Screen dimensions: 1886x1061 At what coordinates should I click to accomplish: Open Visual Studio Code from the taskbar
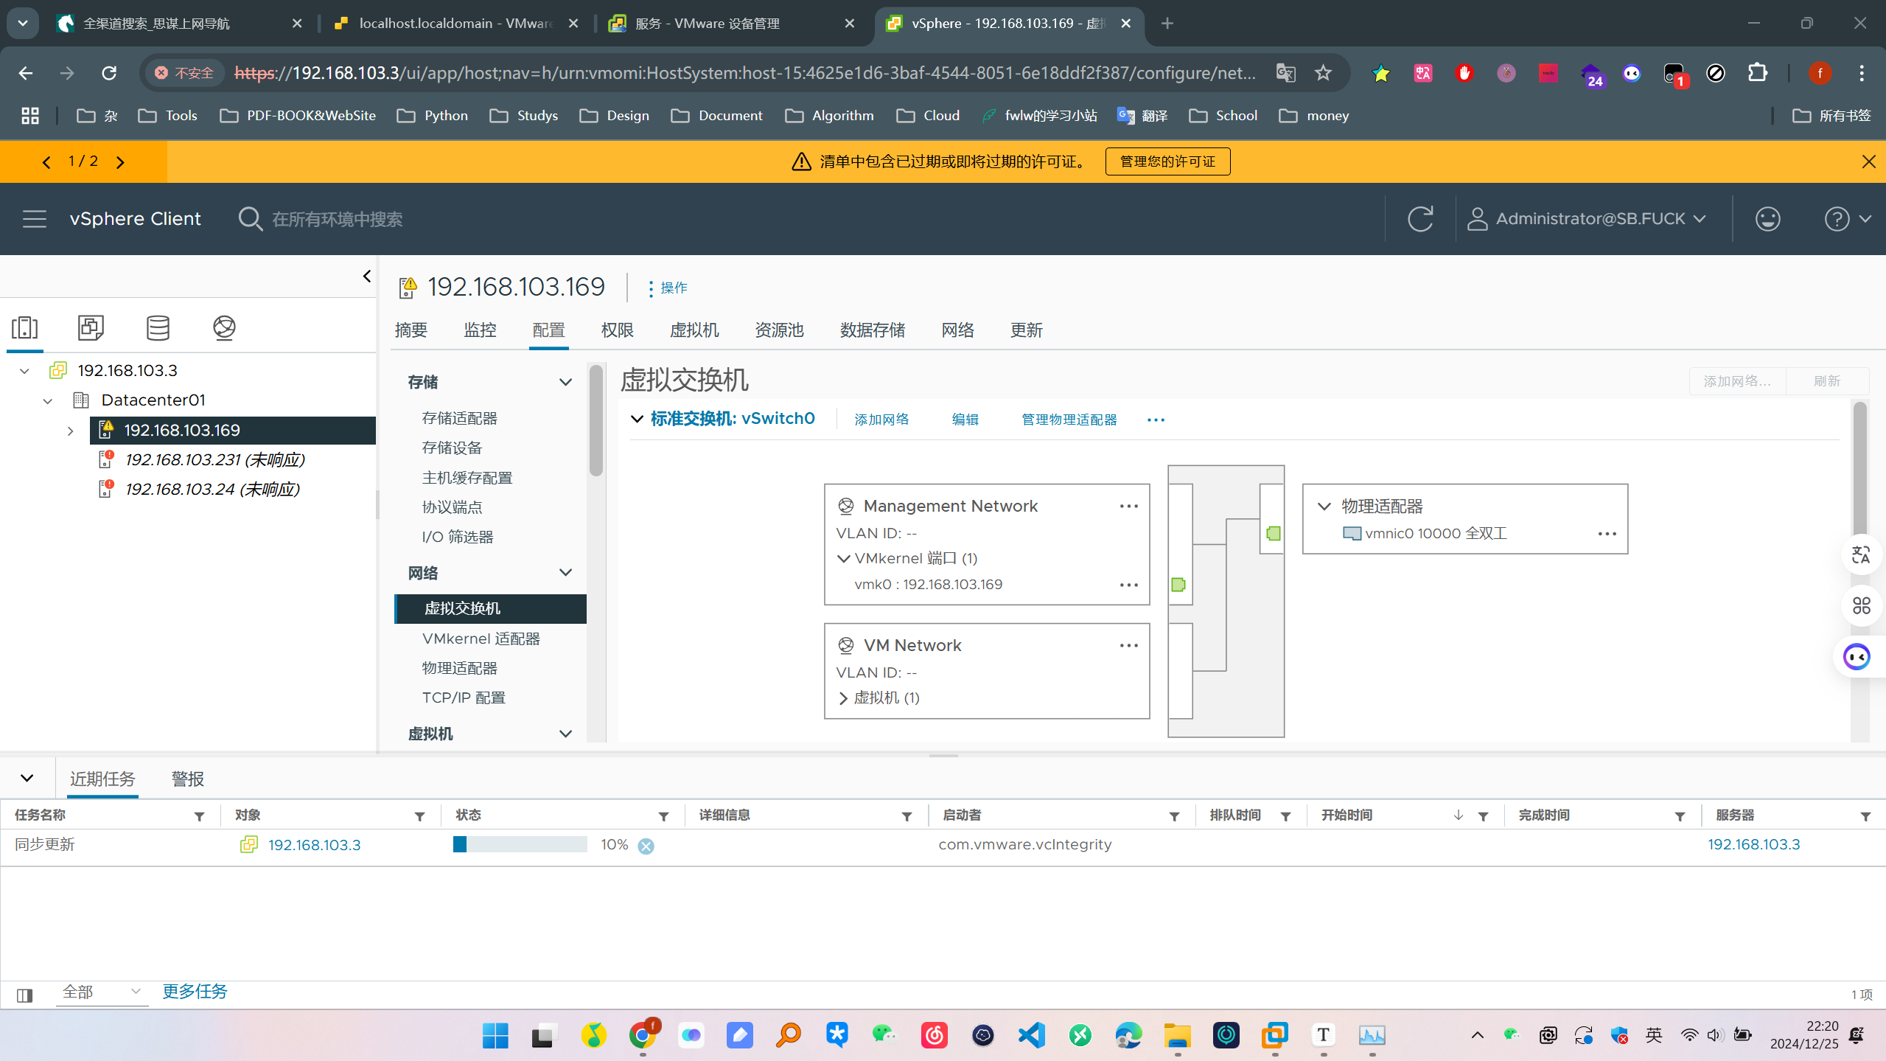click(1031, 1036)
